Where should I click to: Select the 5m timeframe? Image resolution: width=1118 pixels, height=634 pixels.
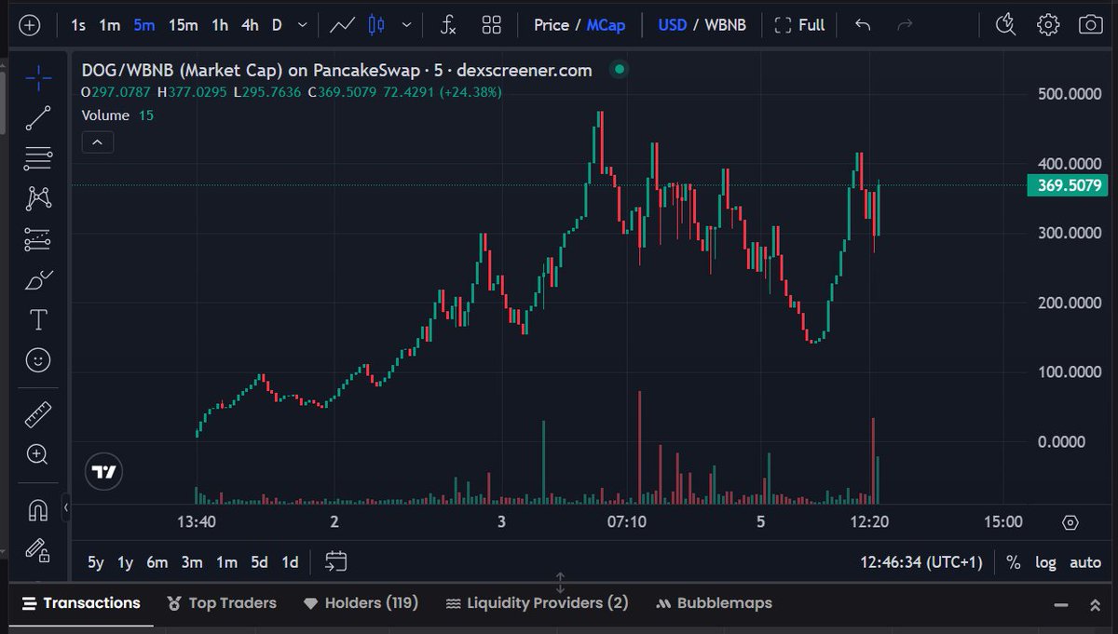(144, 25)
